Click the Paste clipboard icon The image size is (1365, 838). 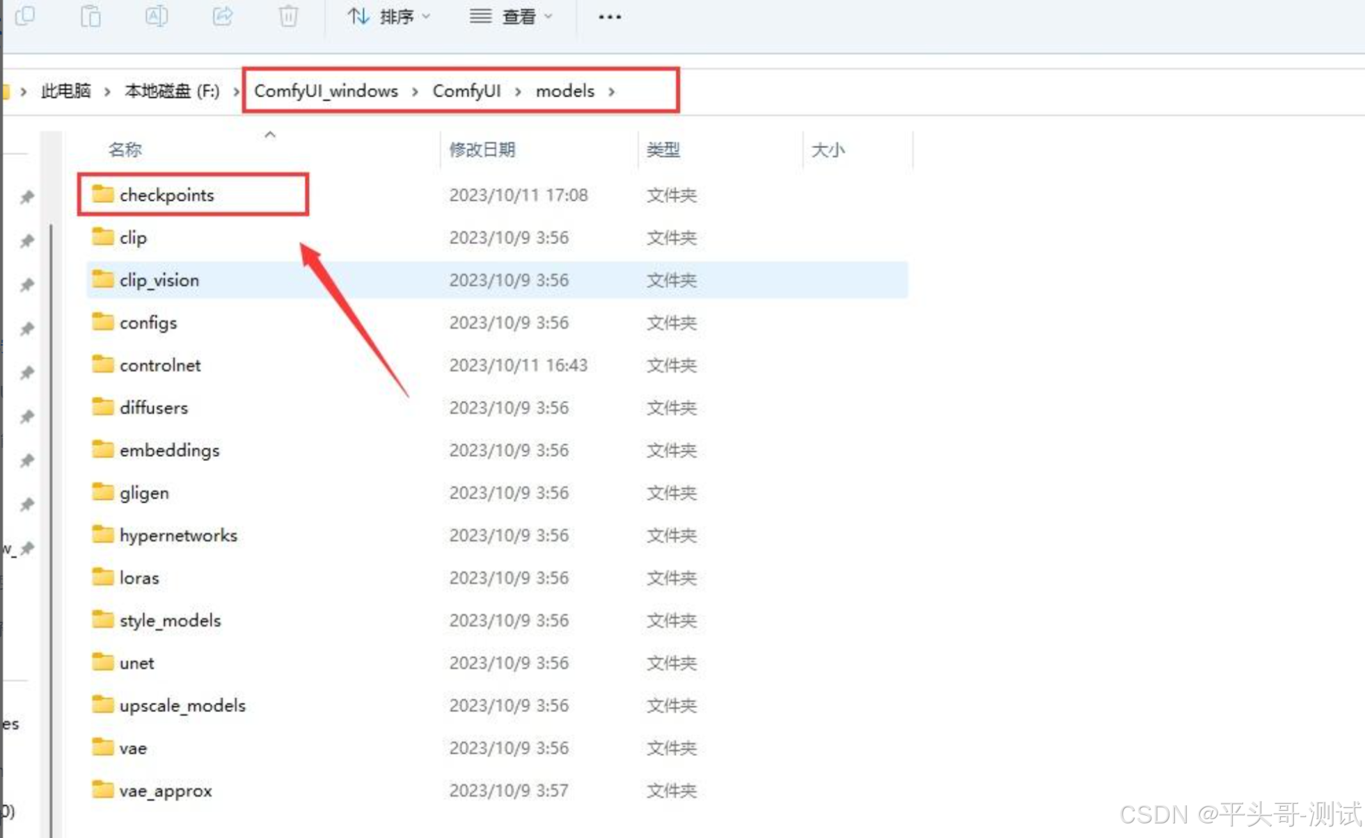(90, 16)
